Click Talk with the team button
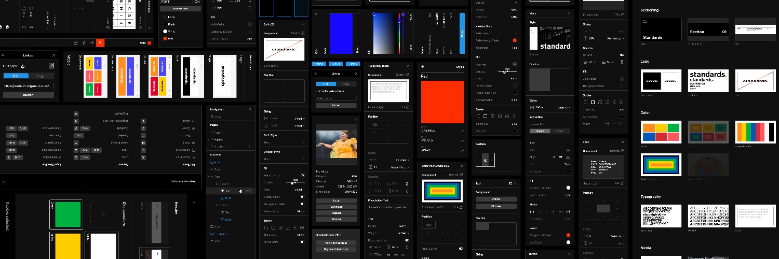Screen dimensions: 779x259 [x=336, y=243]
